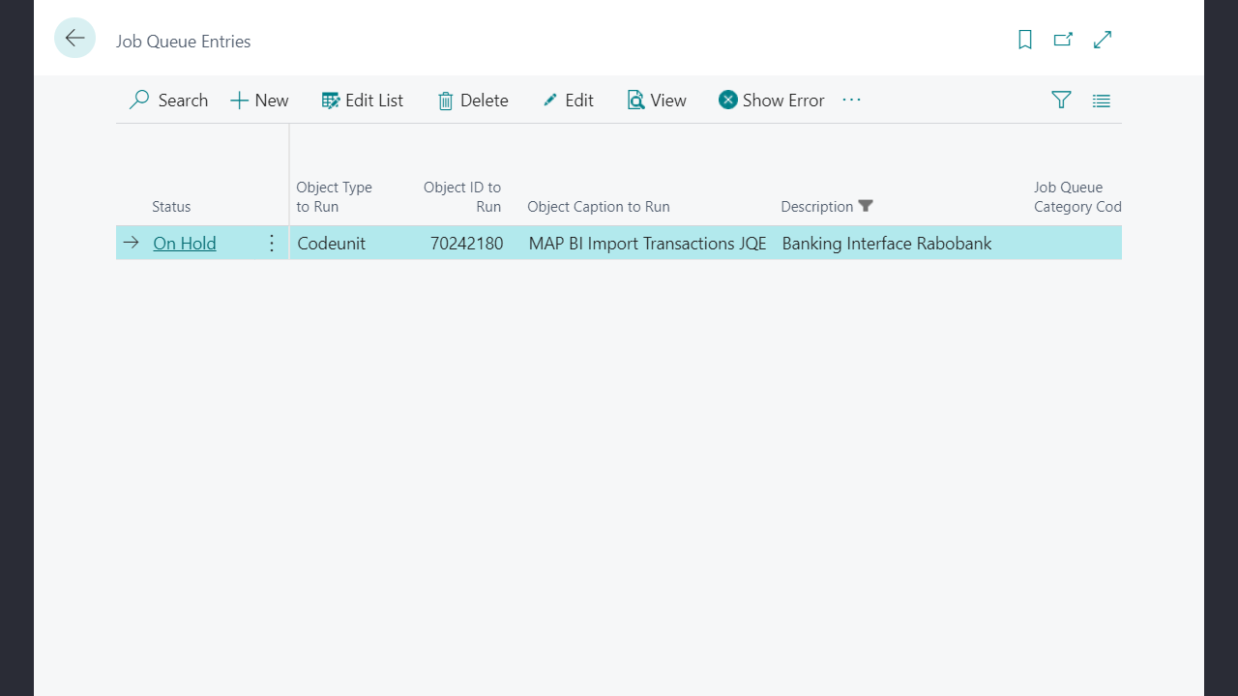Select the Codeunit cell
The width and height of the screenshot is (1238, 696).
pos(332,244)
